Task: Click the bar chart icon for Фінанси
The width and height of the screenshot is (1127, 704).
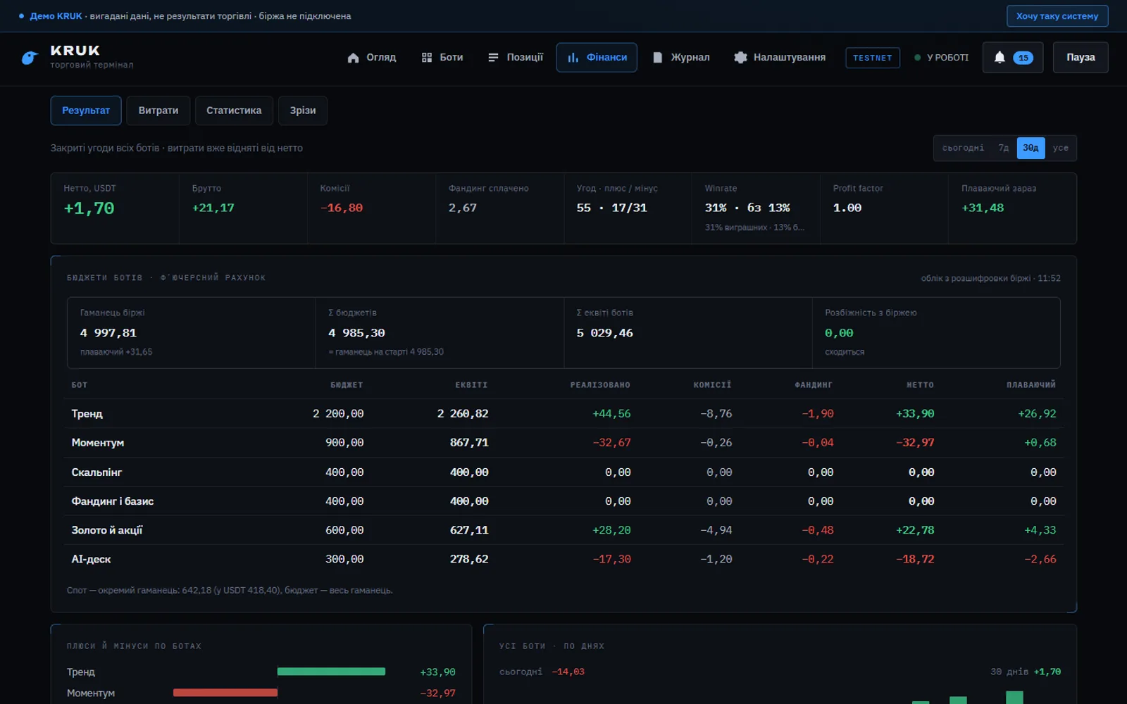Action: (x=573, y=58)
